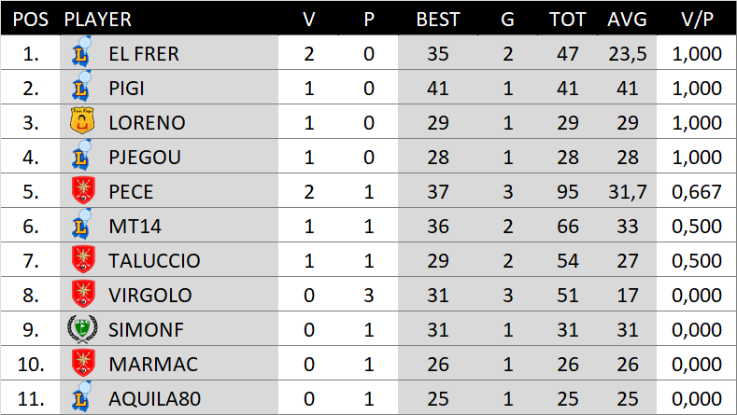Click PIGI's best score 41
Viewport: 737px width, 415px height.
(438, 88)
